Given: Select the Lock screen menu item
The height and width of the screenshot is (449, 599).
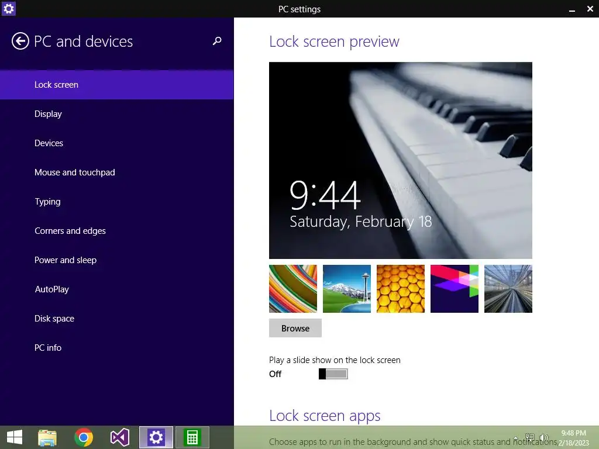Looking at the screenshot, I should coord(116,85).
